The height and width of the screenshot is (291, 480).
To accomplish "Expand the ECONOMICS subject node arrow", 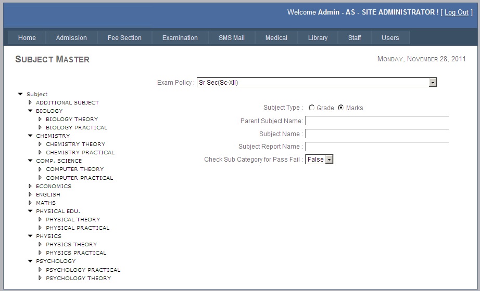I will (30, 186).
